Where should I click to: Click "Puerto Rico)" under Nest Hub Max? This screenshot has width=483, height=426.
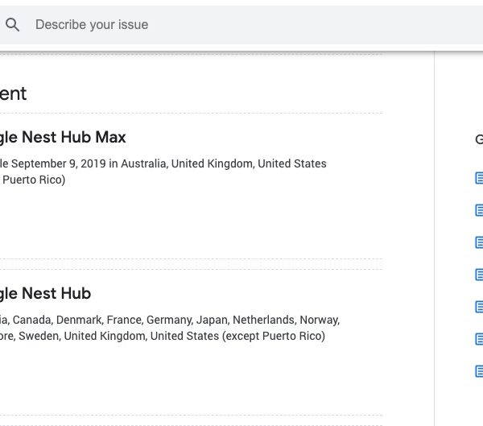[x=34, y=180]
